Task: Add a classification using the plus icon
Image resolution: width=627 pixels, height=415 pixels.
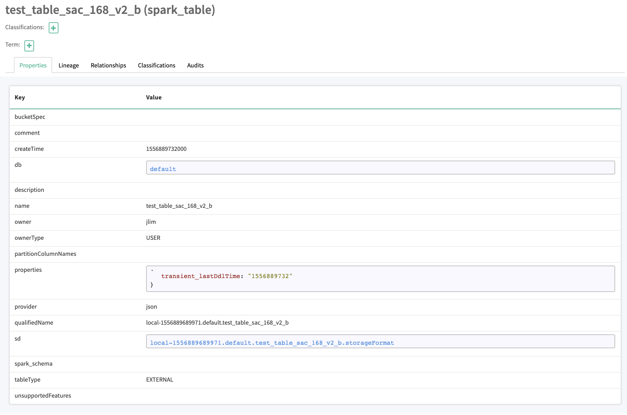Action: coord(53,28)
